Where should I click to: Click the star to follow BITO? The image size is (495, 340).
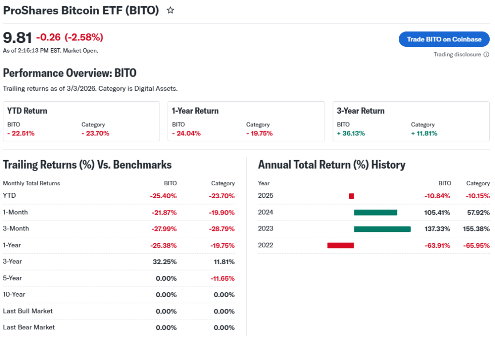pyautogui.click(x=170, y=10)
